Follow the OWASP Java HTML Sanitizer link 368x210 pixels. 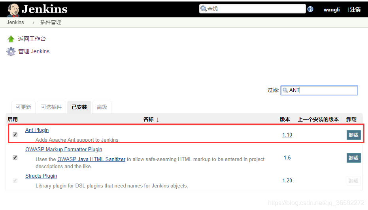pyautogui.click(x=91, y=159)
